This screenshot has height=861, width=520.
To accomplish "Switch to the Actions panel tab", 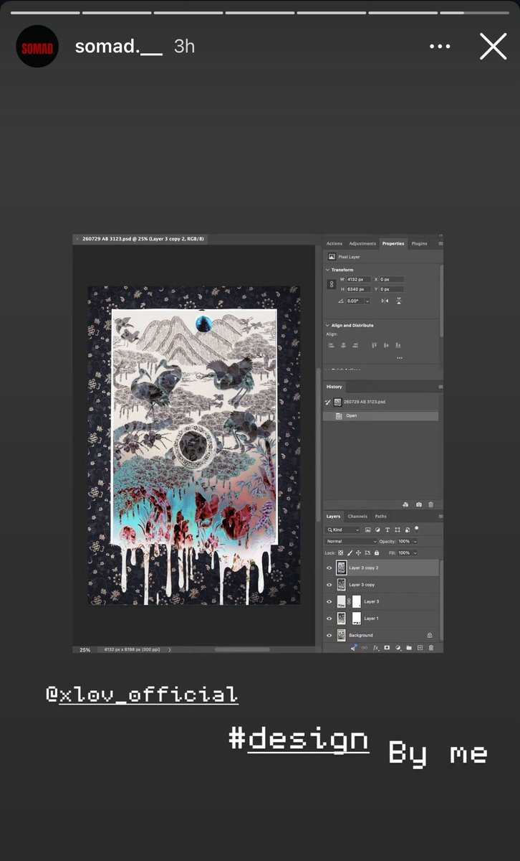I will point(334,243).
